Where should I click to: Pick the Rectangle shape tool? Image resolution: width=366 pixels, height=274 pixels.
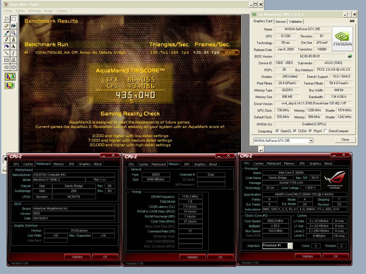(x=7, y=60)
